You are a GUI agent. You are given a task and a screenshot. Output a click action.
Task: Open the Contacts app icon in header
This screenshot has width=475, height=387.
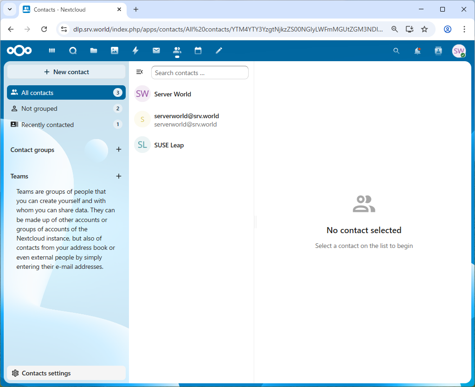(x=177, y=51)
